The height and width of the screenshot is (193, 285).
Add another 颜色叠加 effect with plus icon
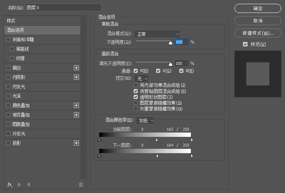pyautogui.click(x=76, y=105)
